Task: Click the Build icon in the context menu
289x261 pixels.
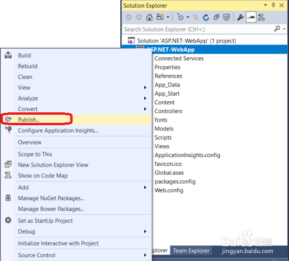Action: [x=8, y=55]
